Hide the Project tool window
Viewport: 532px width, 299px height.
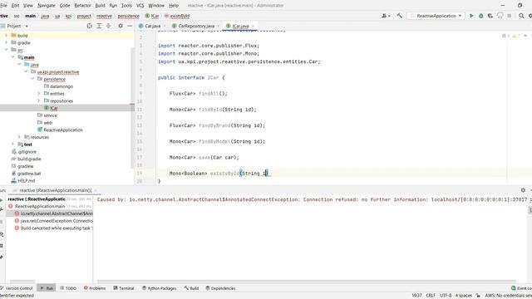point(130,26)
